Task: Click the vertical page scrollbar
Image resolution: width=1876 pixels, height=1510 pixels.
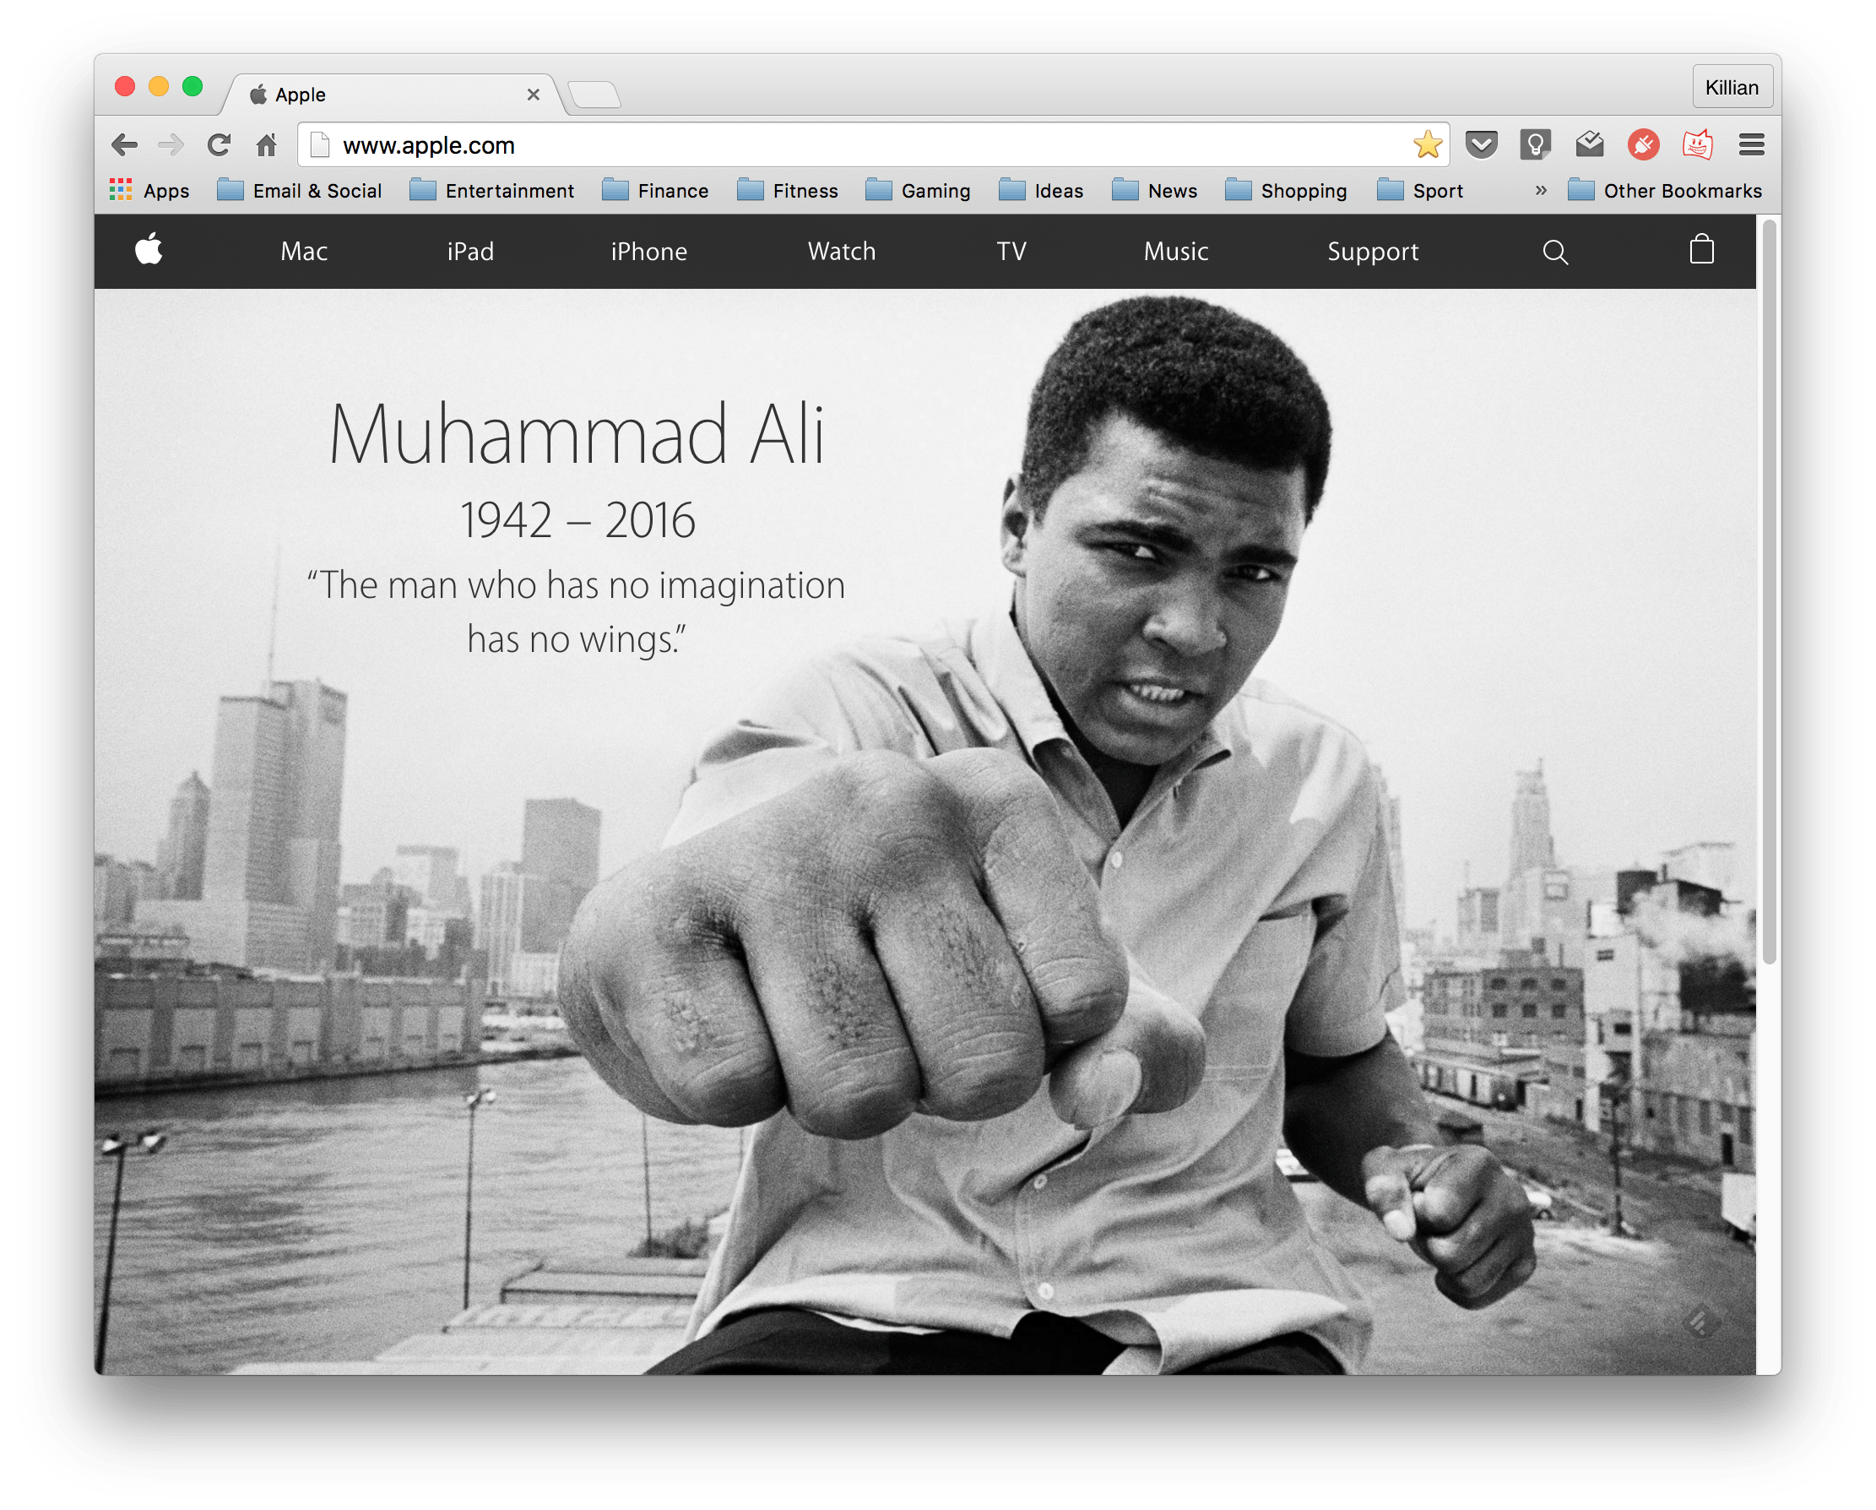Action: [x=1768, y=592]
